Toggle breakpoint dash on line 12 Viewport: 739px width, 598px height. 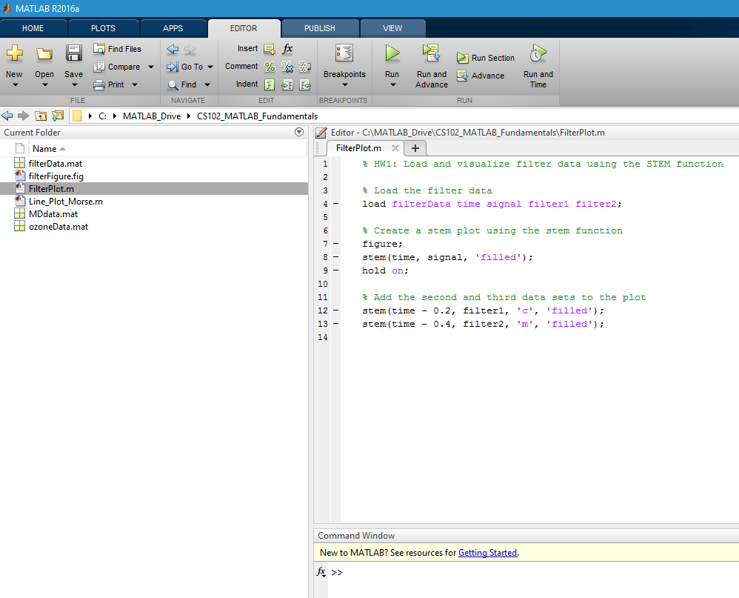335,310
